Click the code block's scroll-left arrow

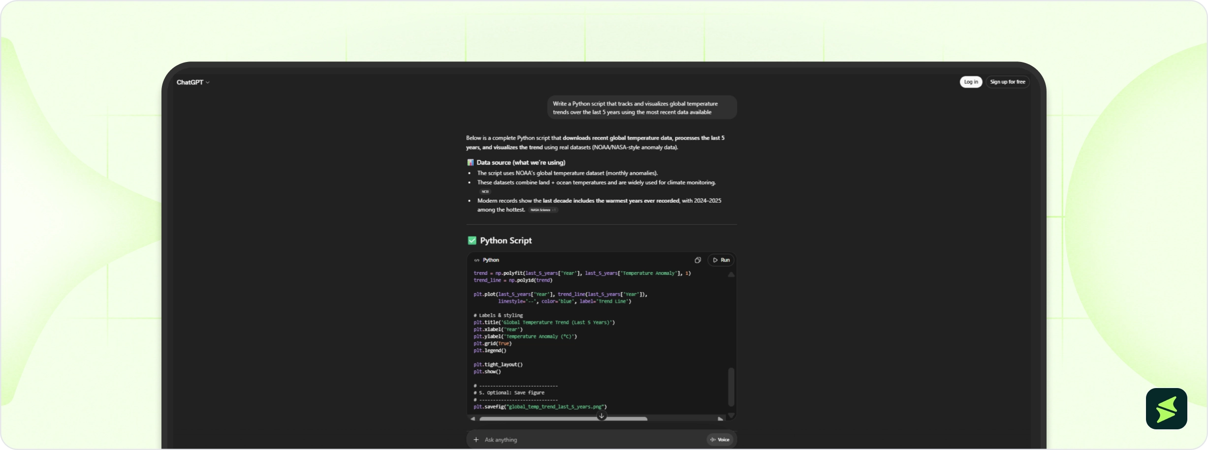pos(473,419)
